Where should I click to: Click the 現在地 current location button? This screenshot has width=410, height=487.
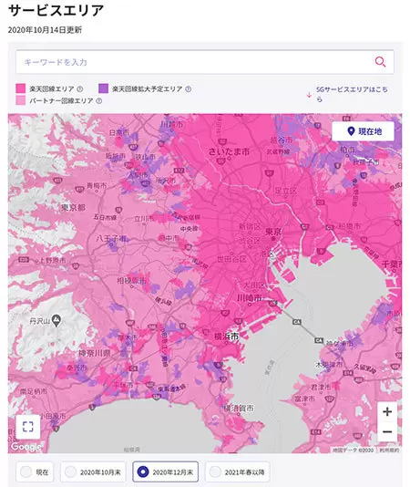[x=364, y=131]
